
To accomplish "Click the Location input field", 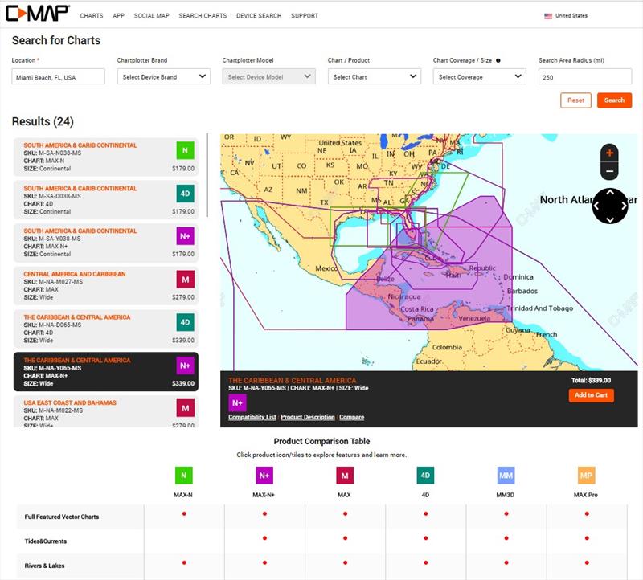I will point(58,76).
